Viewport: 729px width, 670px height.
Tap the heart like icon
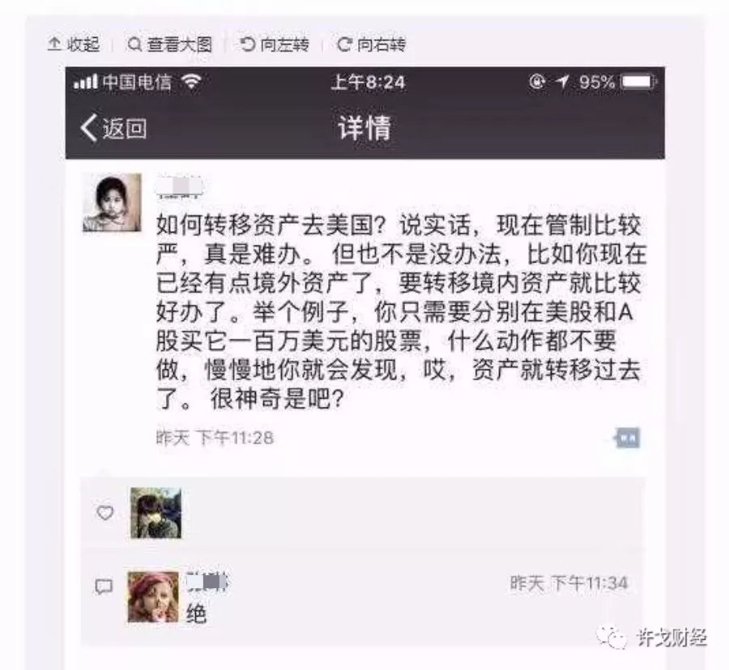point(104,513)
